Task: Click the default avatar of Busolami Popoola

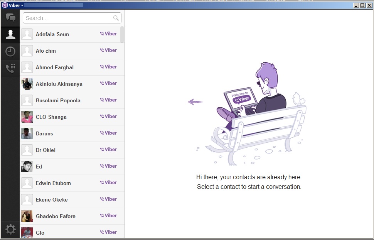Action: click(x=27, y=100)
